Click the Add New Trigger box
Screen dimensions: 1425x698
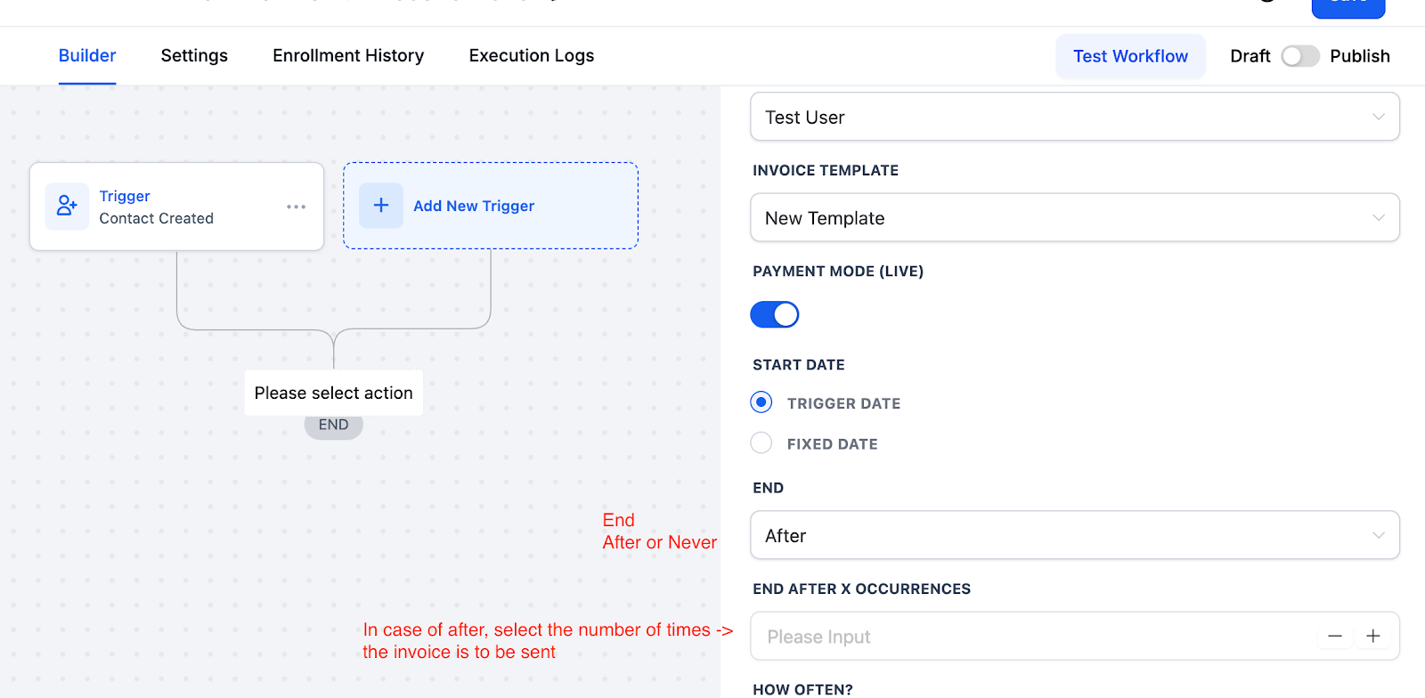(x=491, y=206)
